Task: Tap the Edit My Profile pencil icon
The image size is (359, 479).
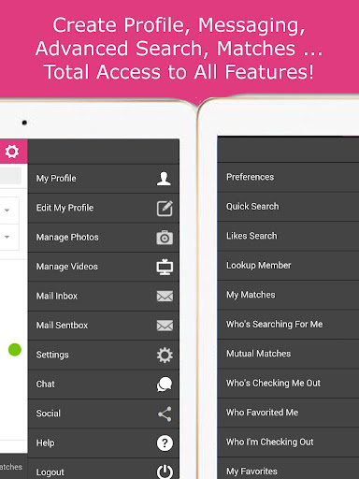Action: click(165, 209)
